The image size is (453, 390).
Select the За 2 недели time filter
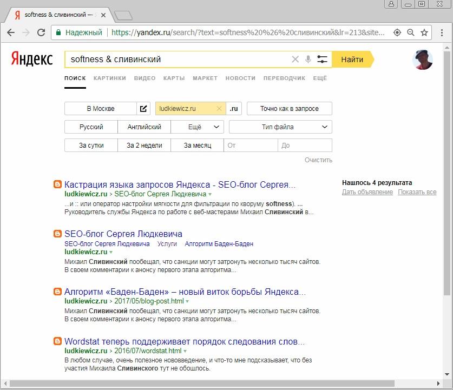click(144, 145)
